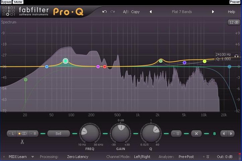Click the Spectrum label

coord(9,22)
